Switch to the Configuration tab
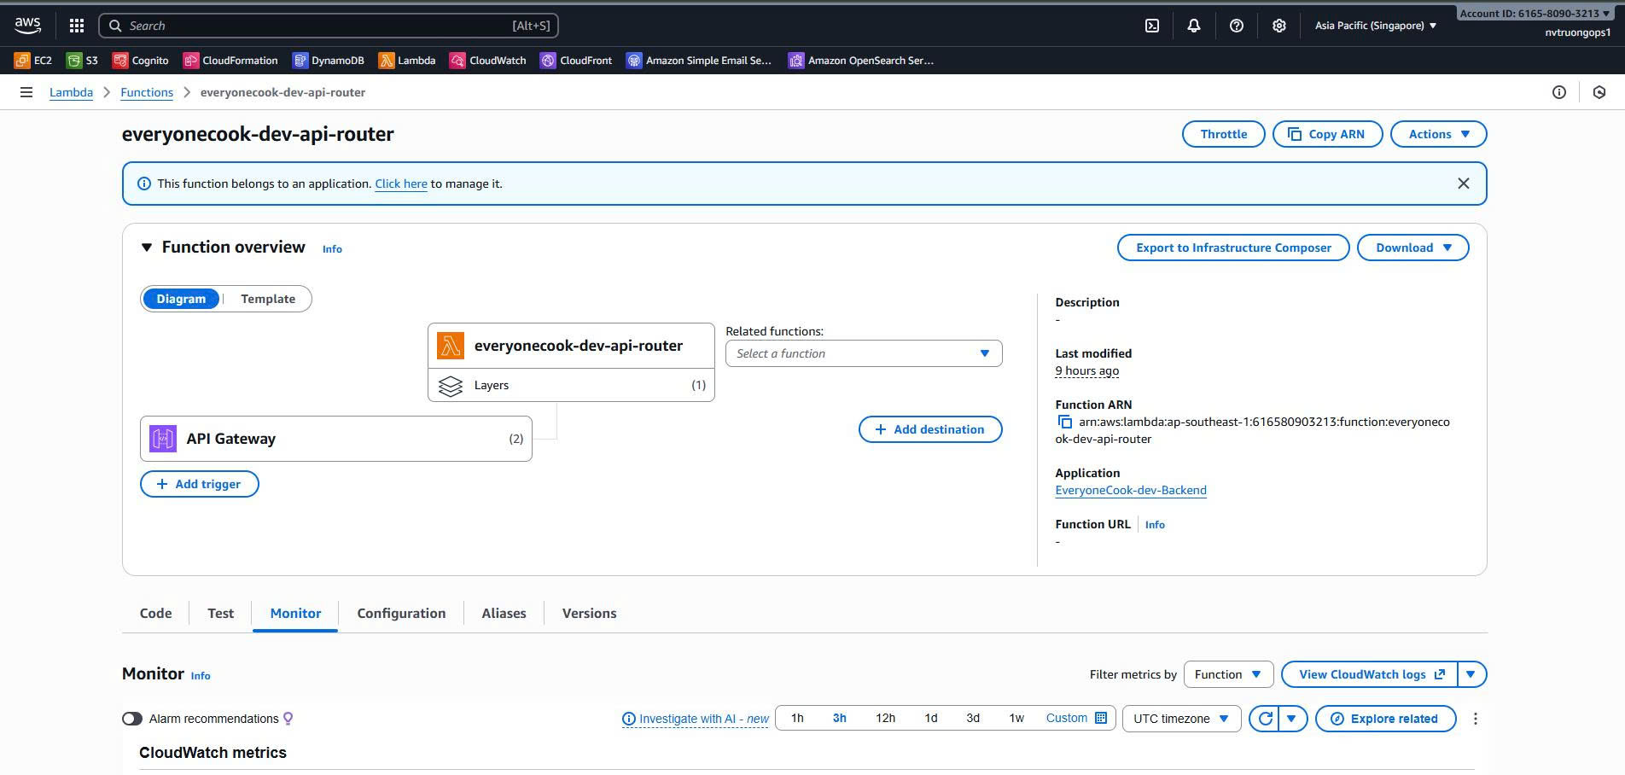The height and width of the screenshot is (775, 1625). tap(401, 614)
